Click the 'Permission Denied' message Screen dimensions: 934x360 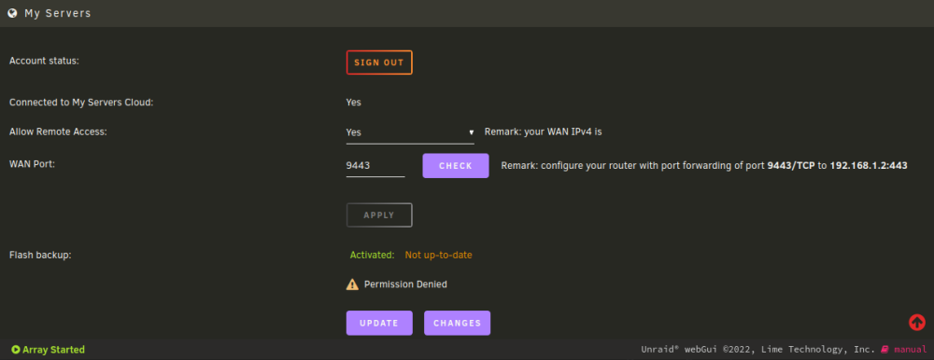pyautogui.click(x=405, y=284)
